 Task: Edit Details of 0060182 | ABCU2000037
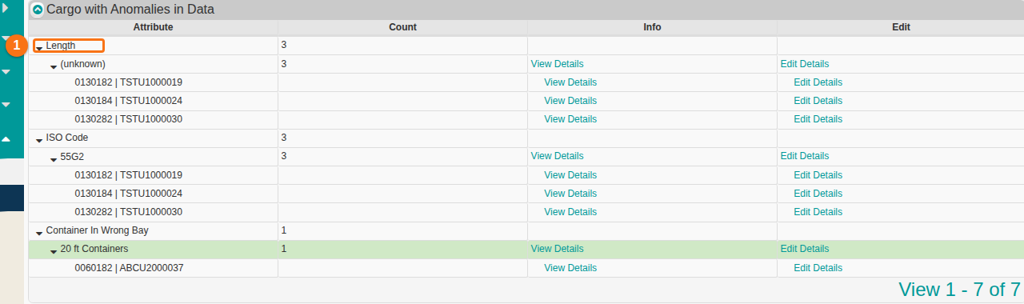click(x=818, y=268)
